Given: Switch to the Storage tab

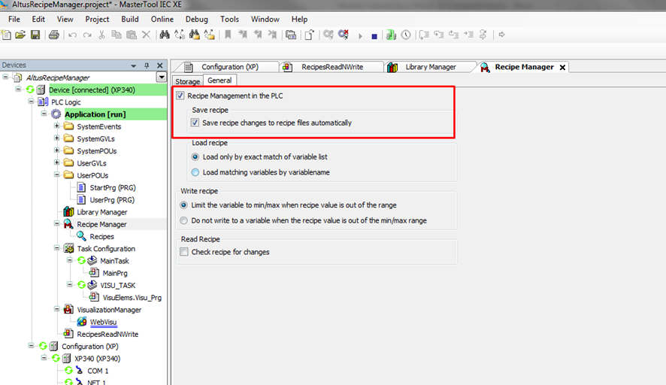Looking at the screenshot, I should point(187,81).
